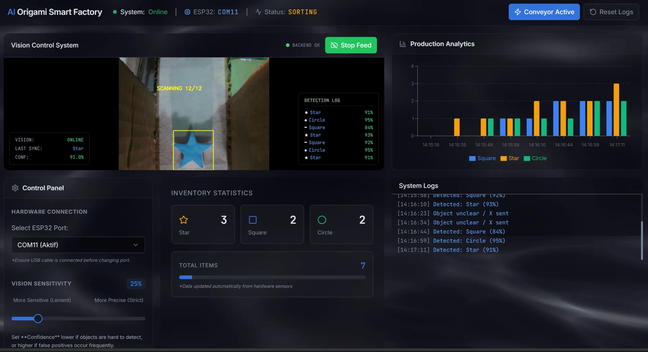
Task: Click the SORTING status text
Action: pos(303,12)
